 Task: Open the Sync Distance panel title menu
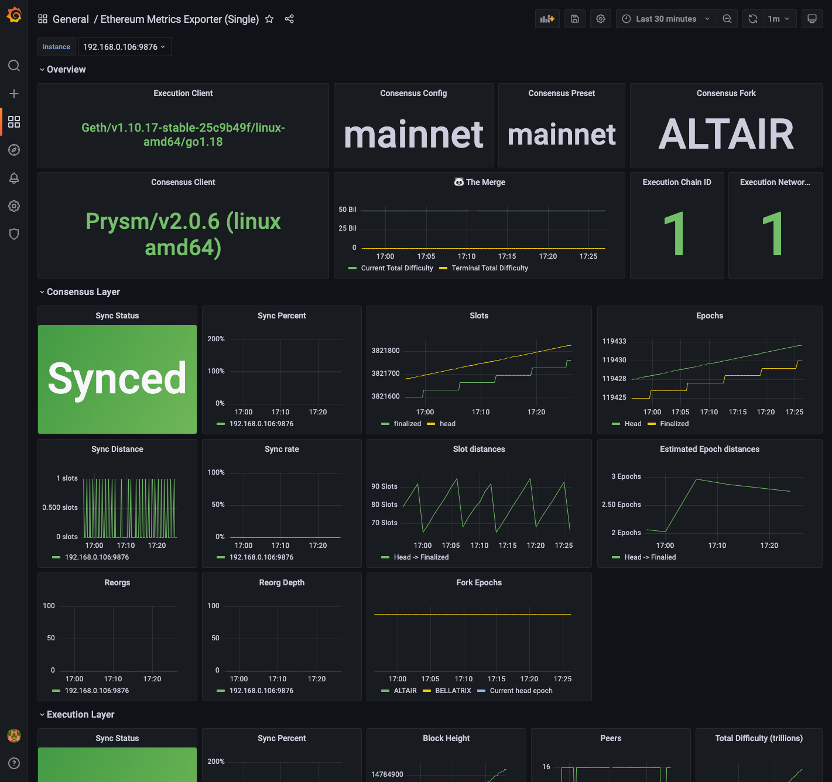click(117, 449)
